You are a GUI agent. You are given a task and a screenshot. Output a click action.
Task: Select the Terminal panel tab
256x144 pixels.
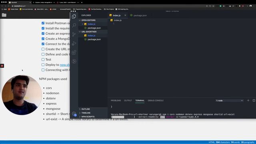pyautogui.click(x=140, y=100)
